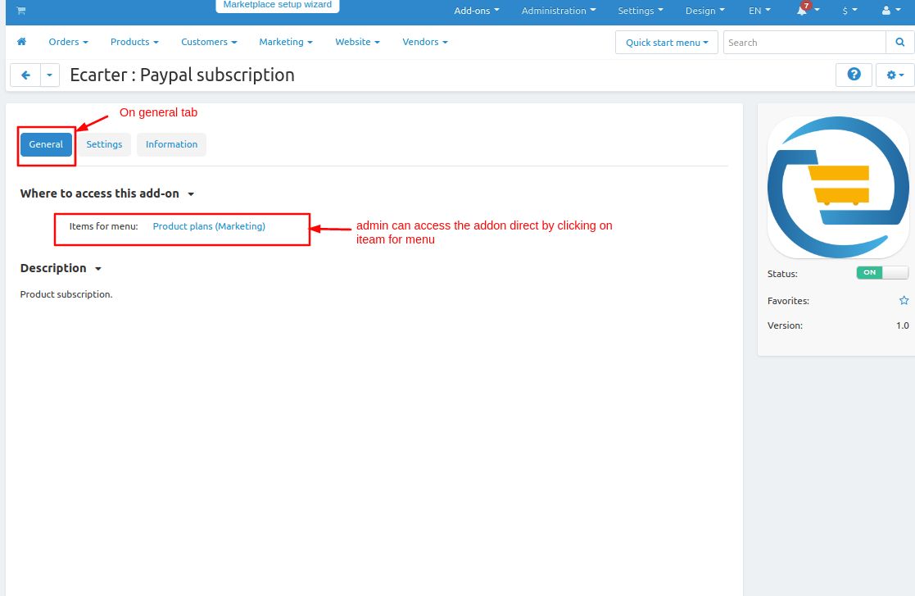The image size is (915, 596).
Task: Focus the Search input field
Action: point(804,42)
